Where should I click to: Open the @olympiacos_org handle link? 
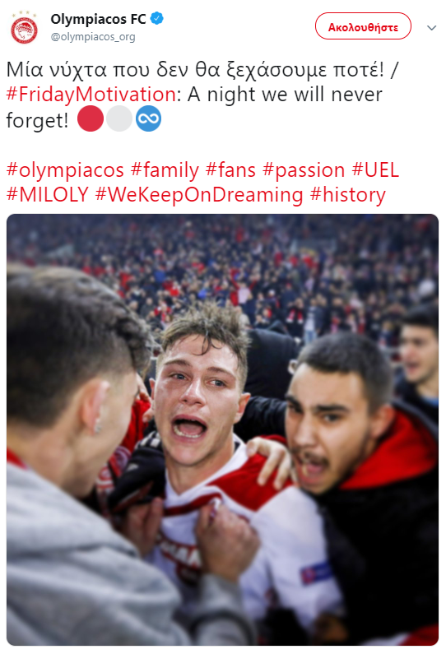pos(93,37)
